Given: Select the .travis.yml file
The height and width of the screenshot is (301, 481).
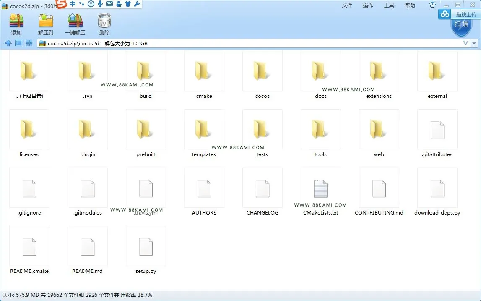Looking at the screenshot, I should pos(146,192).
